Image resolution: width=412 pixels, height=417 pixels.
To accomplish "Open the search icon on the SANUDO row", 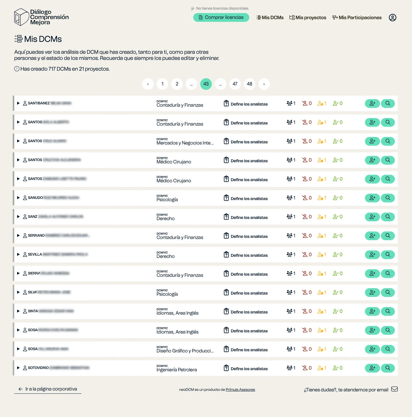I will pos(388,198).
